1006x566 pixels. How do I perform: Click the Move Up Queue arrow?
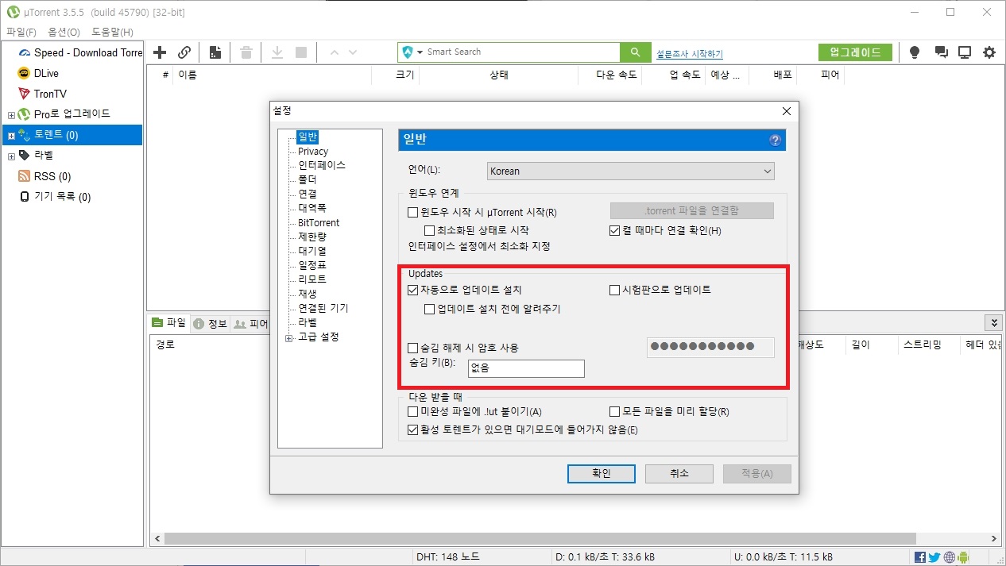(x=334, y=52)
